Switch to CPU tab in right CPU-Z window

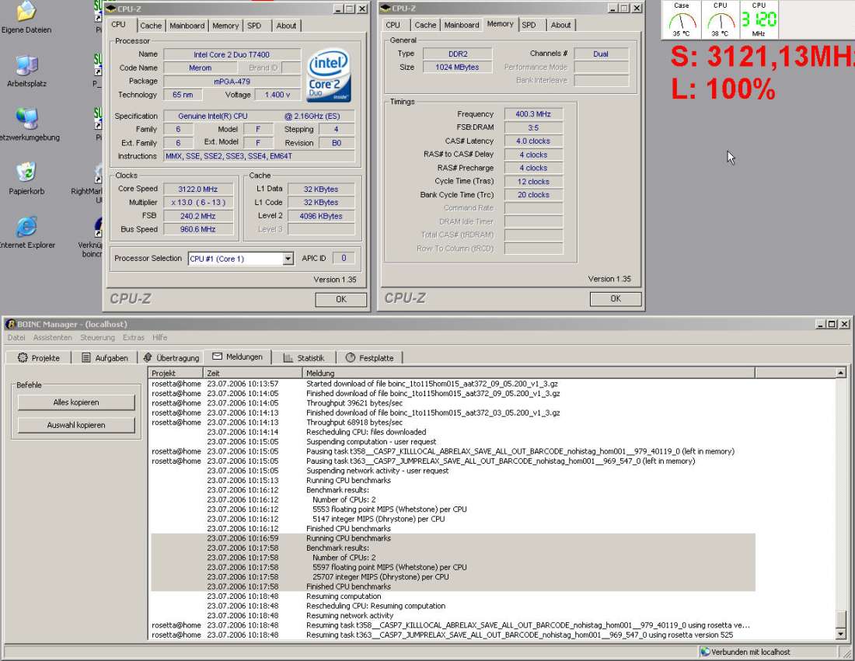click(393, 25)
